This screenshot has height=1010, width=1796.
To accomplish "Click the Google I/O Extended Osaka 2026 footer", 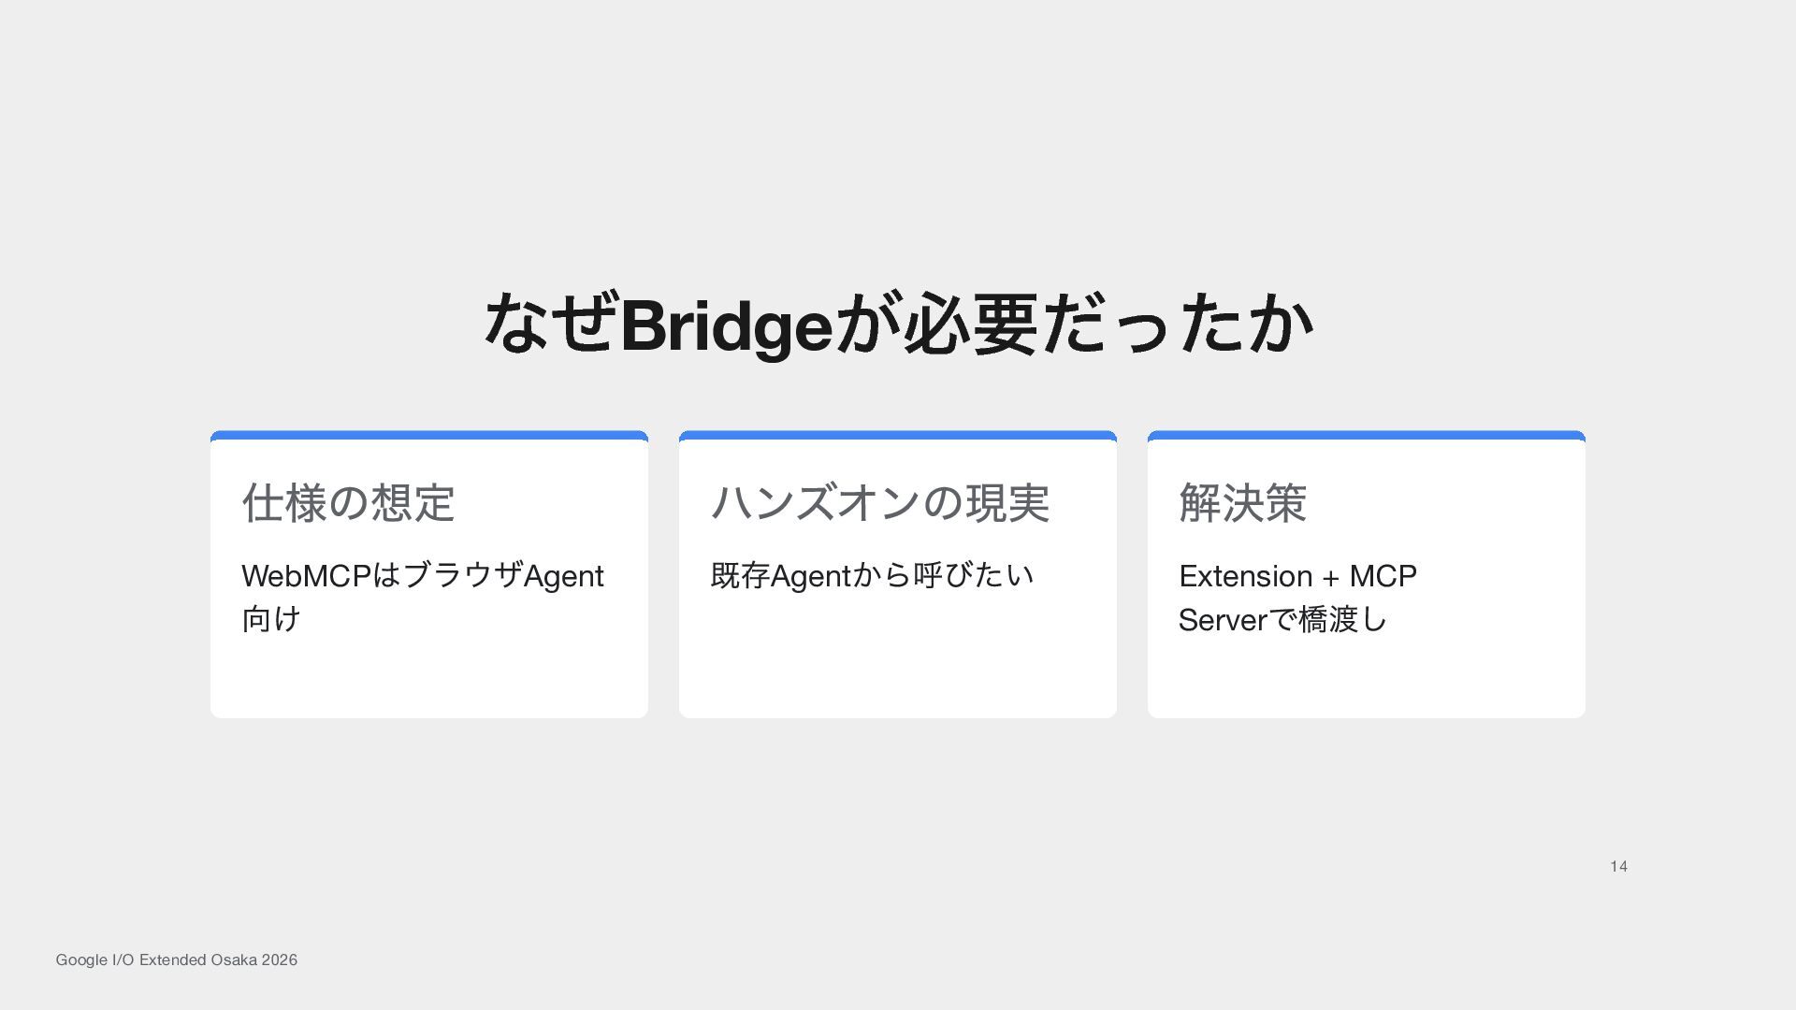I will click(x=177, y=959).
